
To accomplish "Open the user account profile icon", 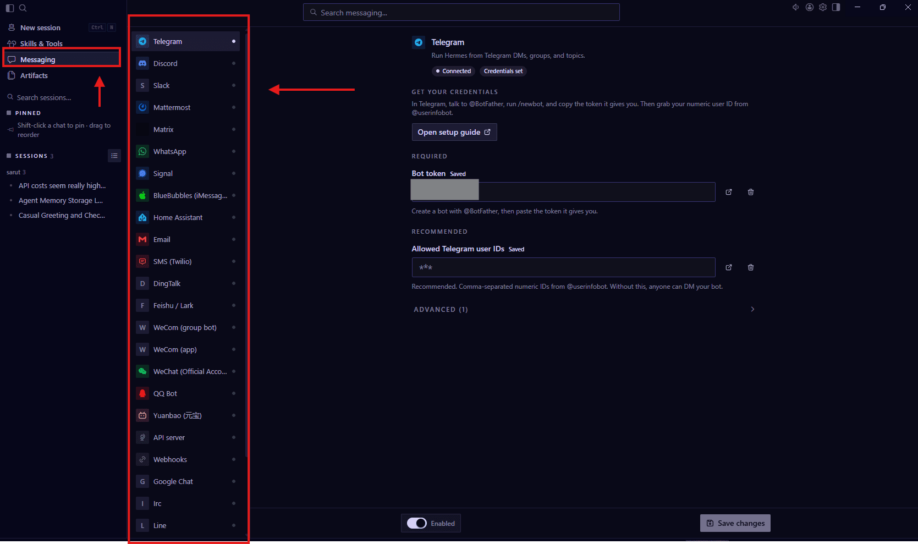I will point(810,7).
